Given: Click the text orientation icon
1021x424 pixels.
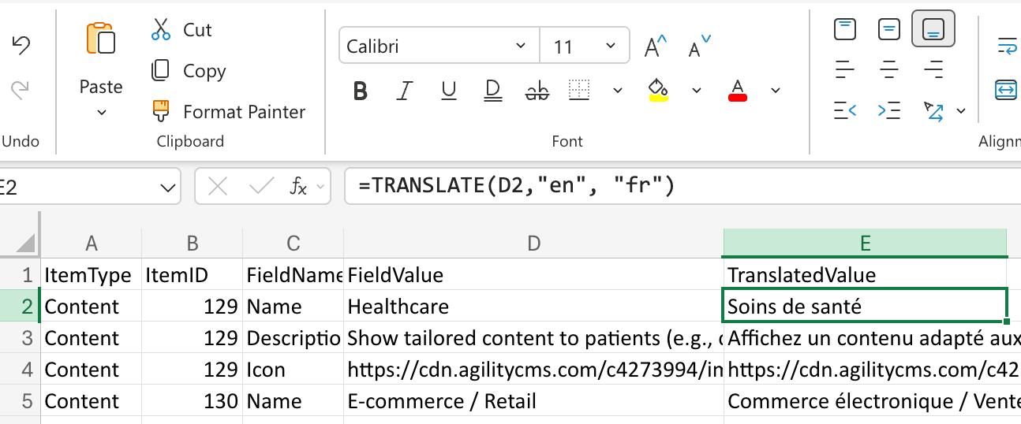Looking at the screenshot, I should click(933, 110).
